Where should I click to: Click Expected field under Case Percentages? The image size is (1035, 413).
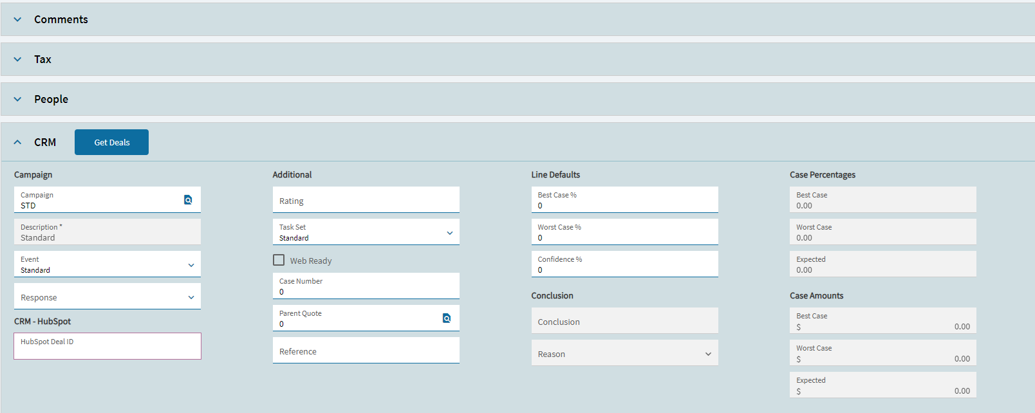click(883, 264)
